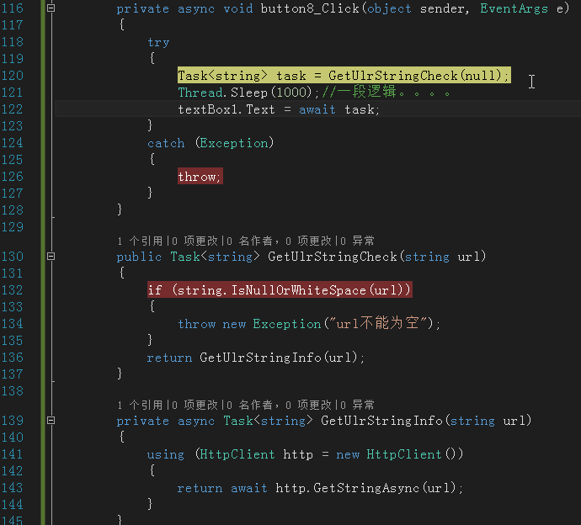Collapse the GetUlrStringCheck method outline box
Screen dimensions: 581x525
51,257
